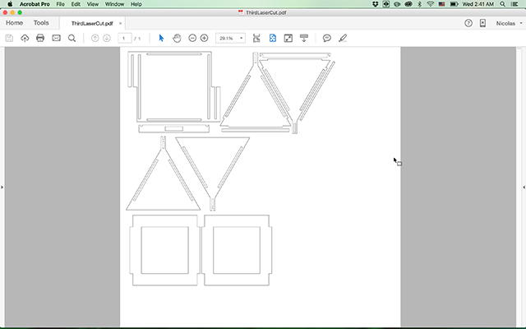Click the 29.1% zoom level field
Screen dimensions: 526x329
227,39
